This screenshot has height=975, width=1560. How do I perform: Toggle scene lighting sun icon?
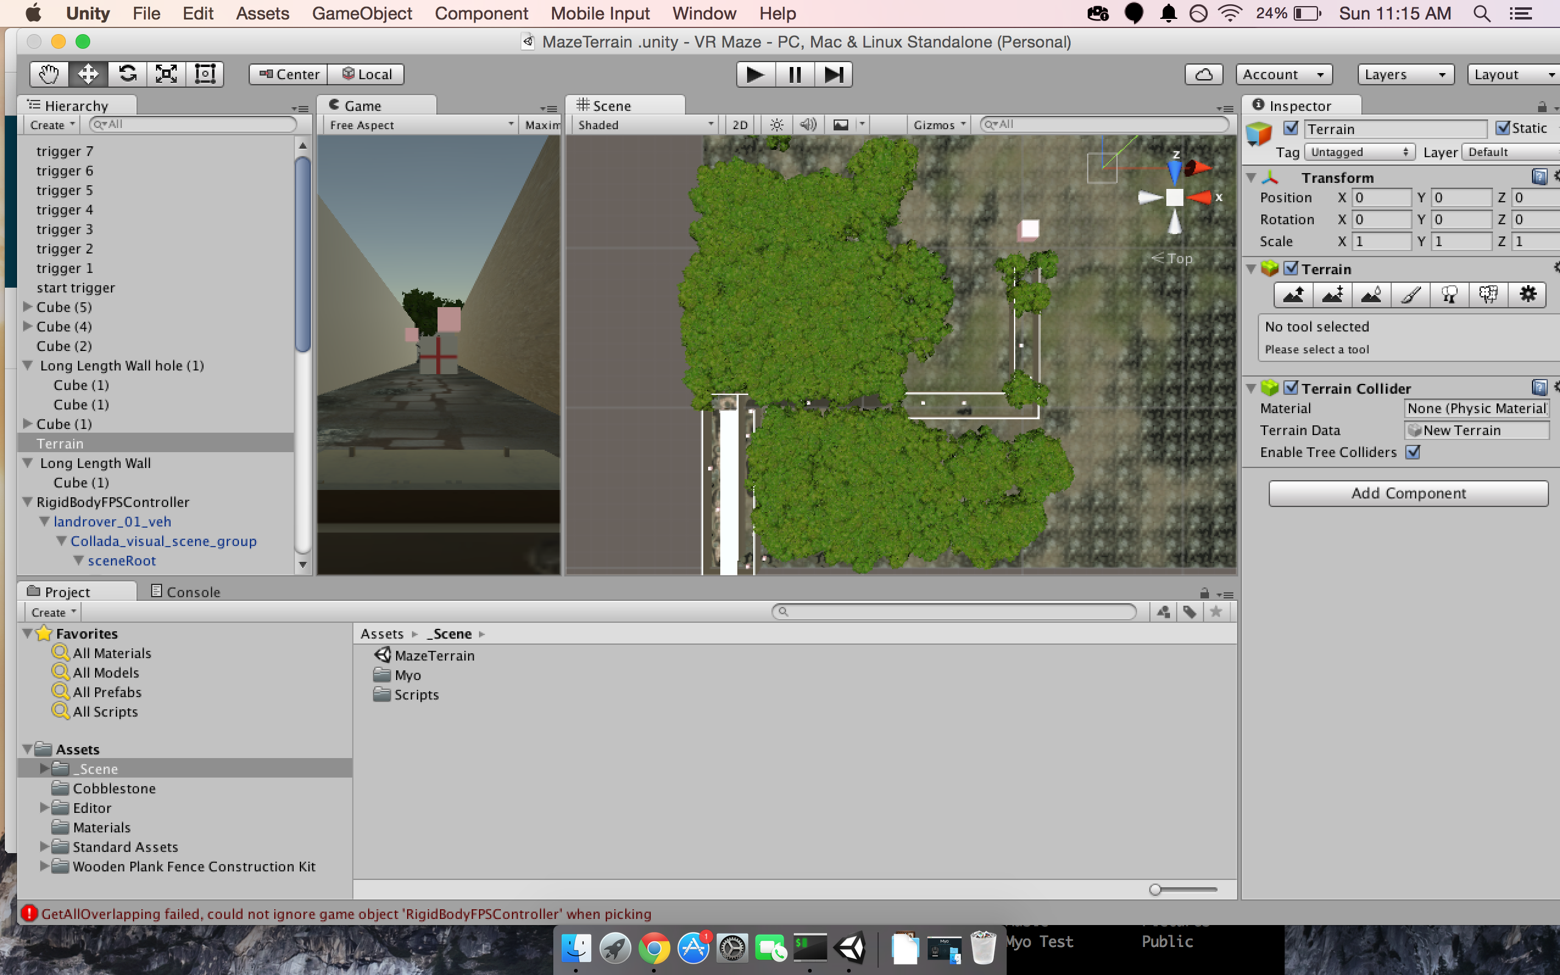click(777, 124)
